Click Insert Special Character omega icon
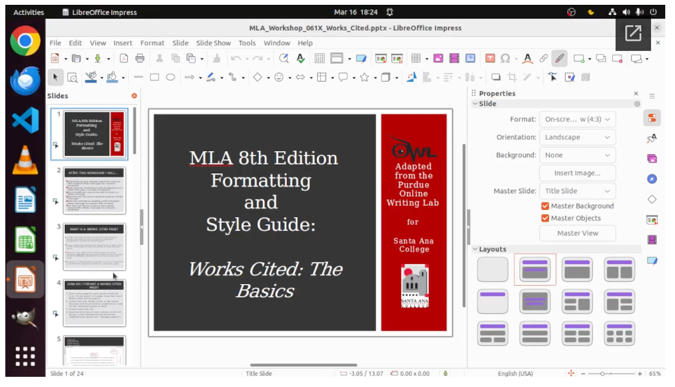 point(505,58)
